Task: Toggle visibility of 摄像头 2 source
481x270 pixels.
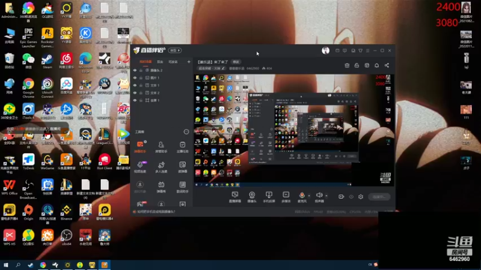Action: (135, 70)
